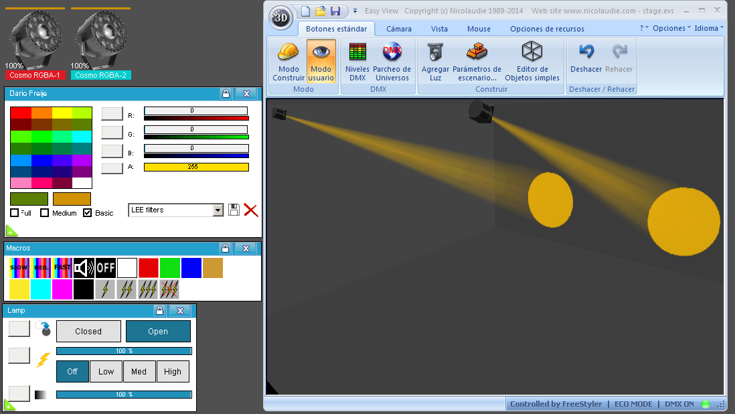The width and height of the screenshot is (735, 414).
Task: Lock the Dario Freije panel
Action: click(x=226, y=93)
